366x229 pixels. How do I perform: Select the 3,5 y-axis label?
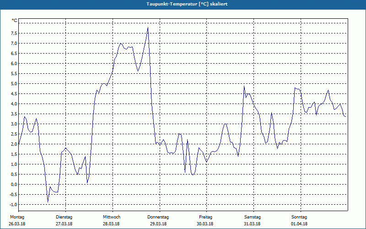14,114
